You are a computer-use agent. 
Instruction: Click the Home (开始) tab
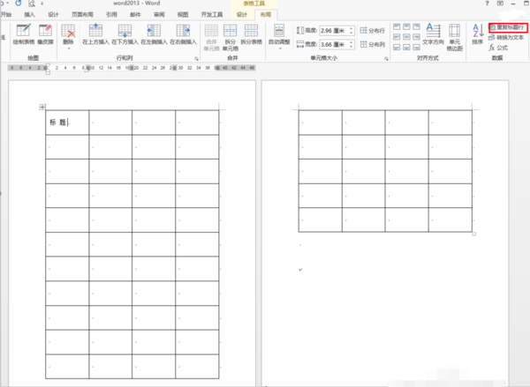coord(6,14)
